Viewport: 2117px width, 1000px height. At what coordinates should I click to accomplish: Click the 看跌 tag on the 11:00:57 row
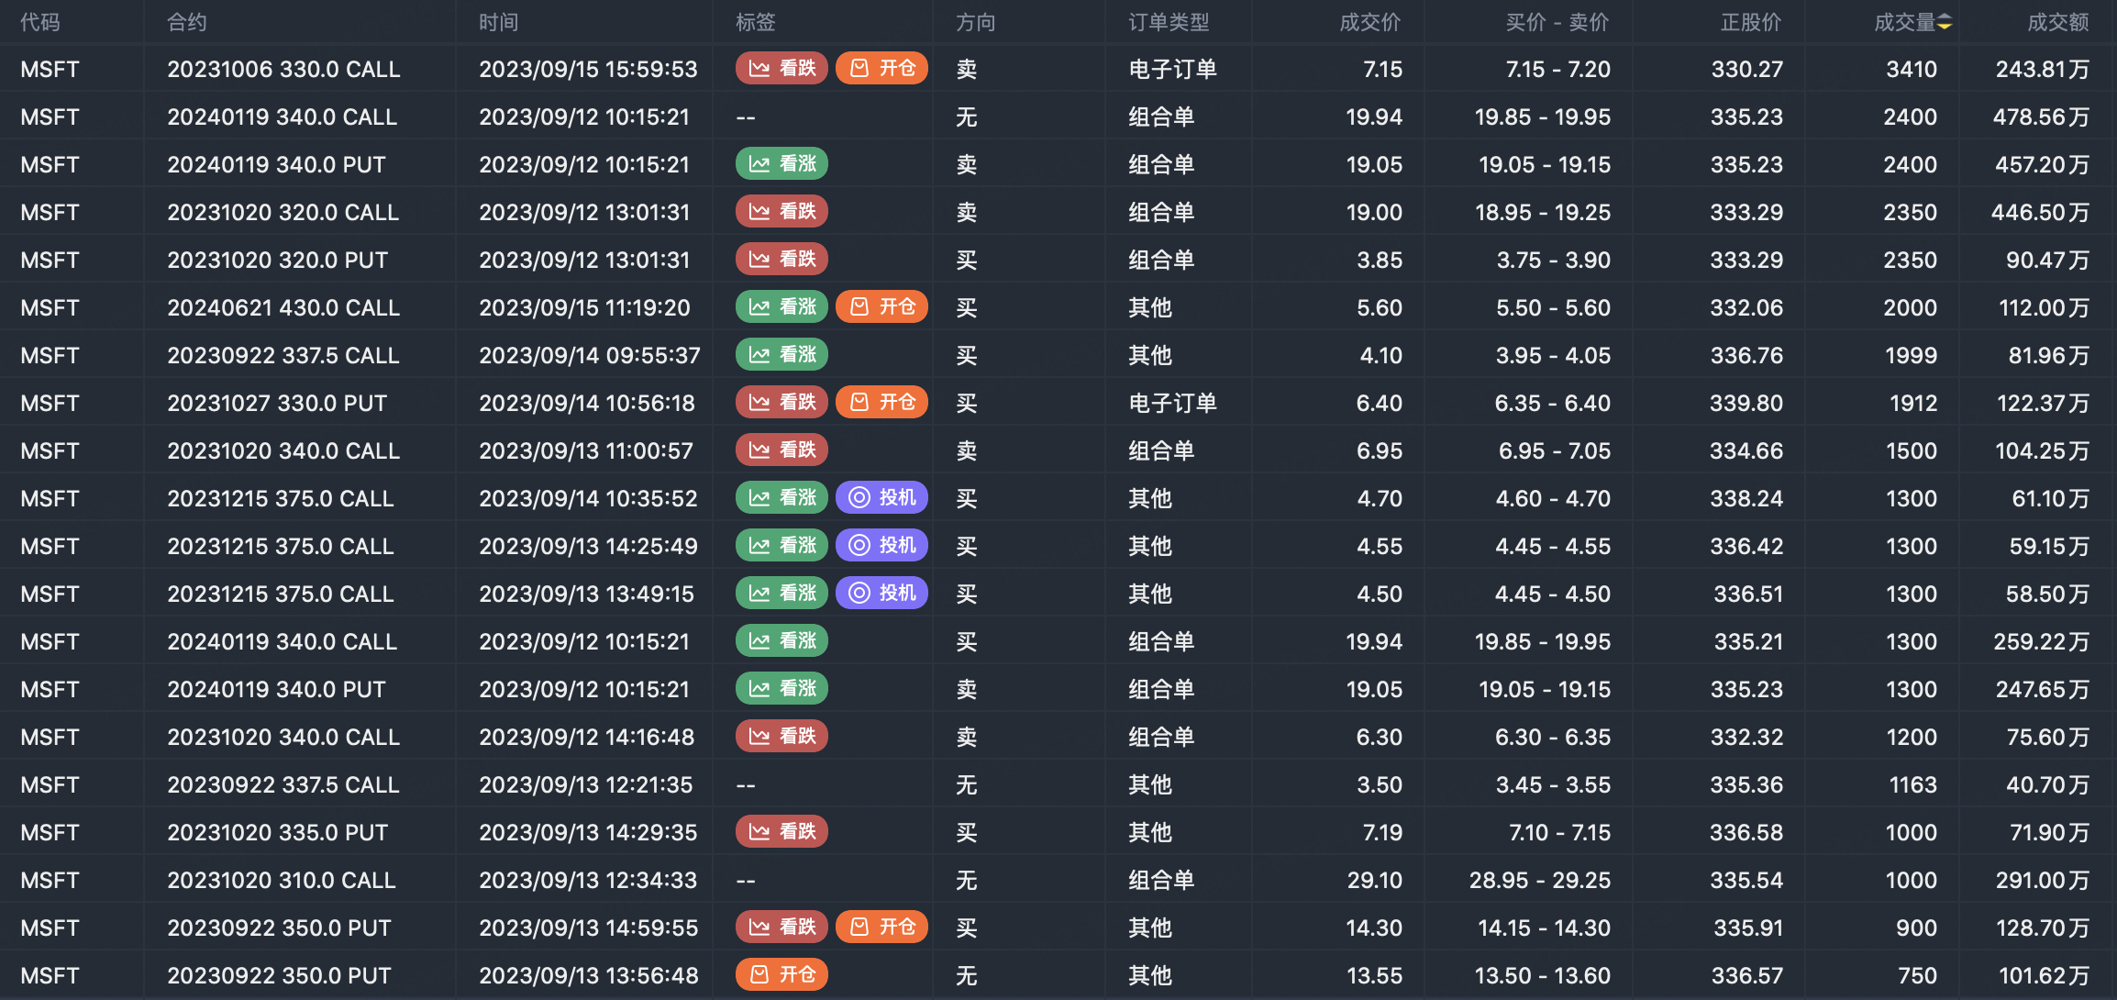pos(781,450)
